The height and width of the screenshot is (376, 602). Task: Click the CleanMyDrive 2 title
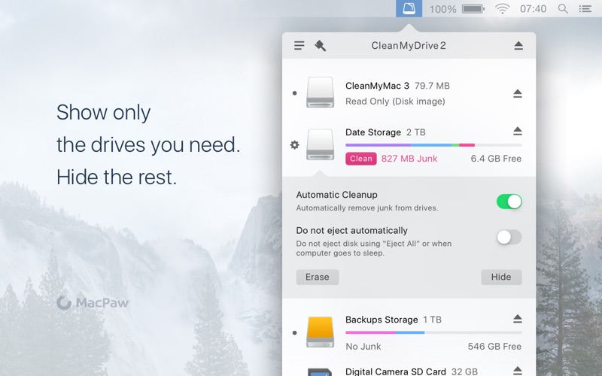coord(409,46)
